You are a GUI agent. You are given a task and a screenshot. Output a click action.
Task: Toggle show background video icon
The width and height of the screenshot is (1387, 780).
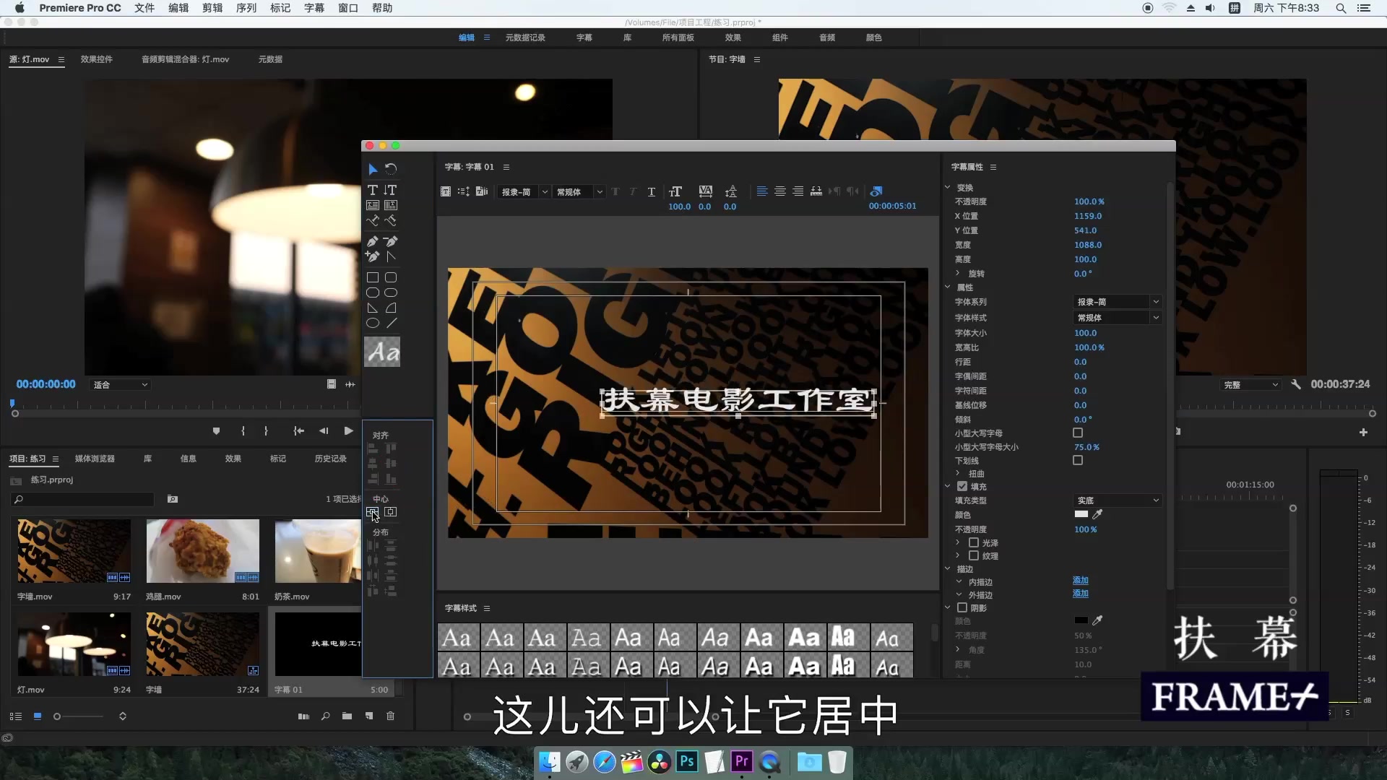[x=876, y=191]
